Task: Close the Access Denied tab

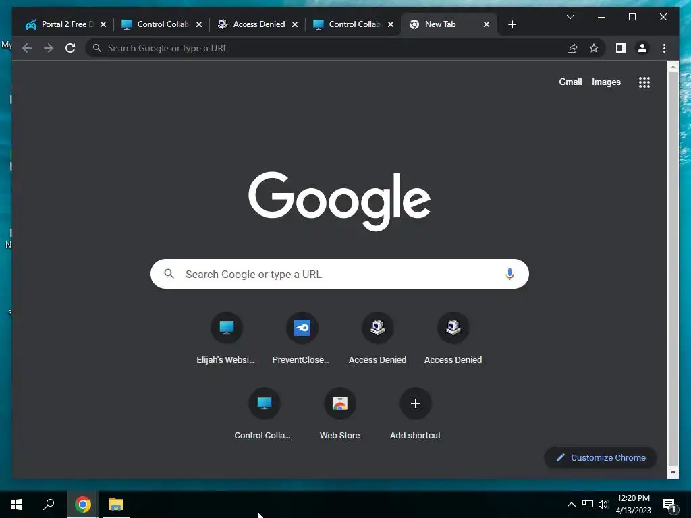Action: tap(295, 24)
